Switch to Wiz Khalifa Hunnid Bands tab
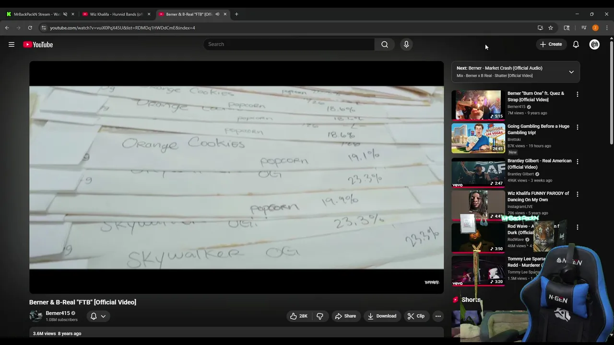 pyautogui.click(x=116, y=14)
